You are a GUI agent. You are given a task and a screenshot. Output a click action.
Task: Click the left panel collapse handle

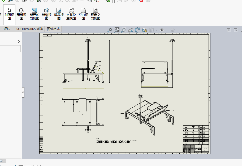pyautogui.click(x=23, y=92)
